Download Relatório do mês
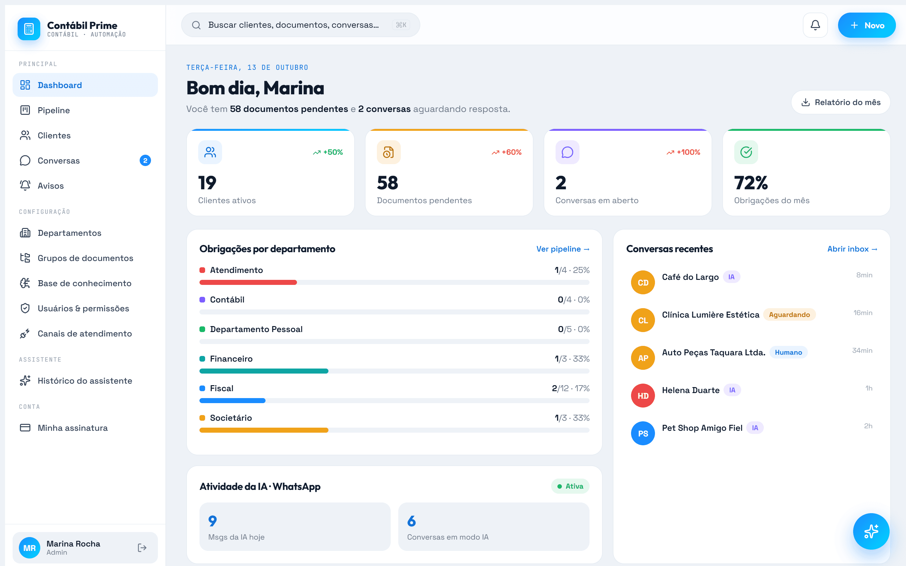The image size is (906, 566). [x=841, y=102]
